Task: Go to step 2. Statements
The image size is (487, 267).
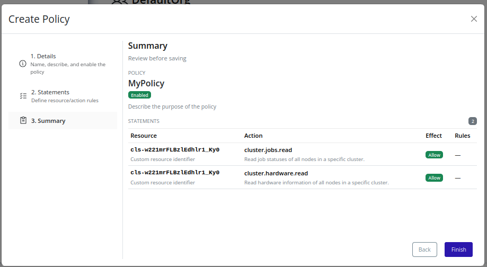Action: point(63,96)
